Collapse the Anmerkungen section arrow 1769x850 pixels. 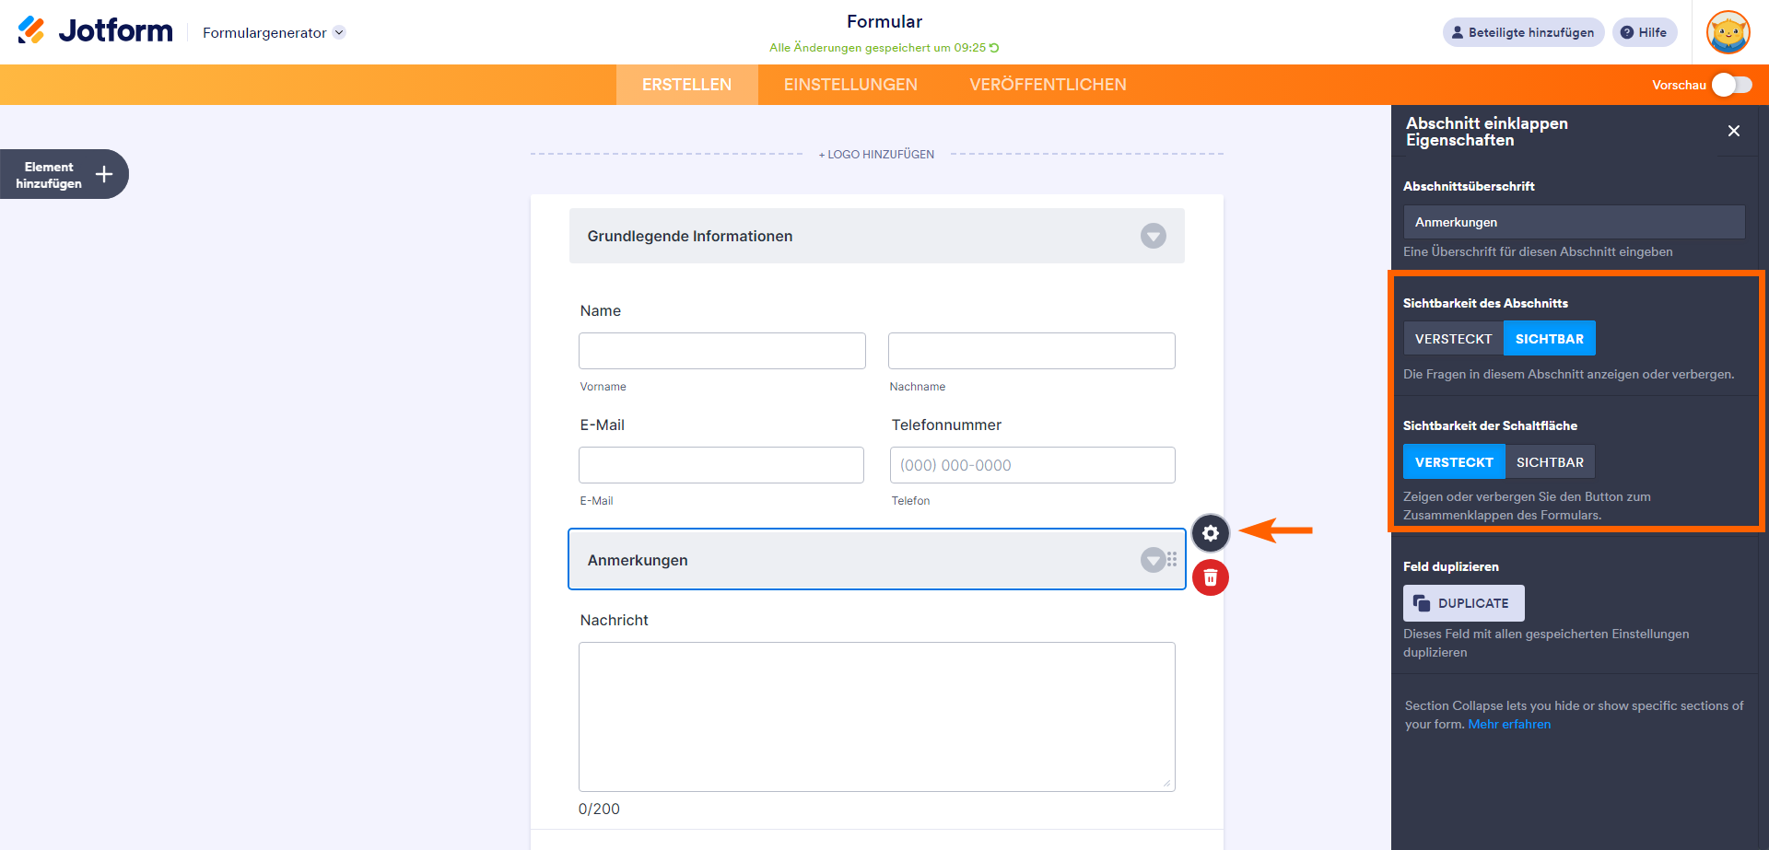(1152, 560)
